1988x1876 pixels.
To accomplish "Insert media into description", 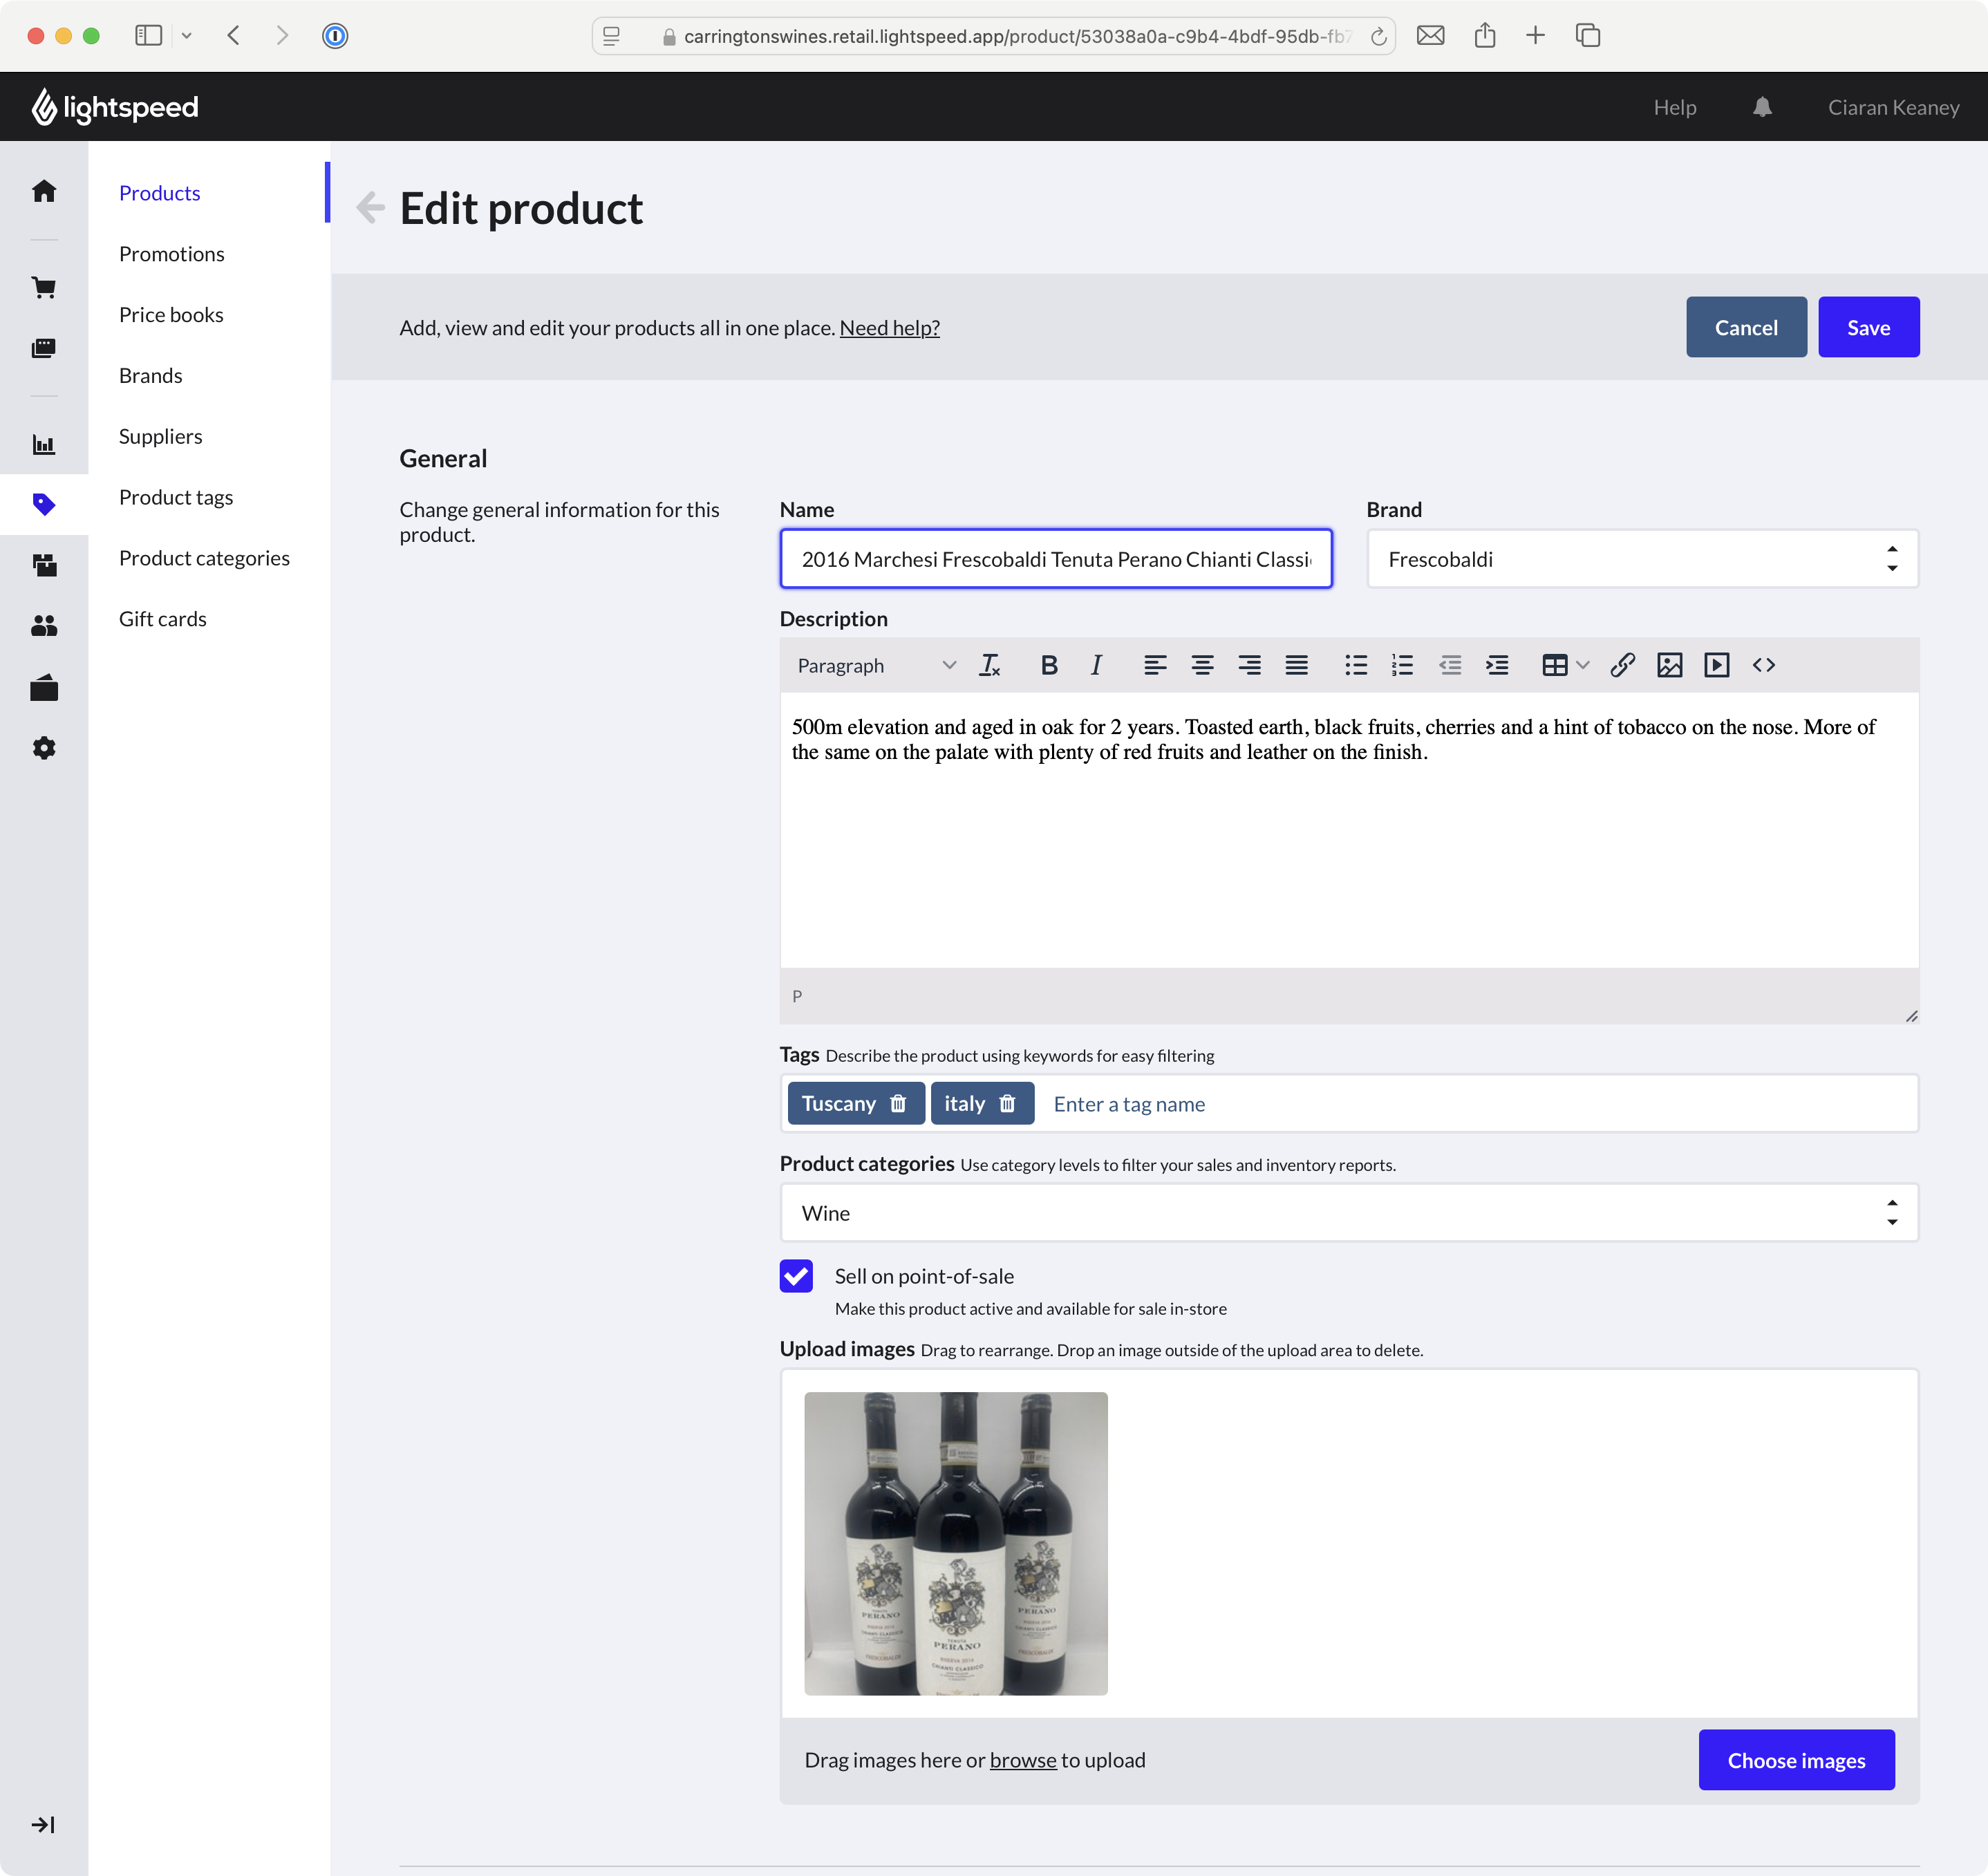I will click(x=1717, y=665).
